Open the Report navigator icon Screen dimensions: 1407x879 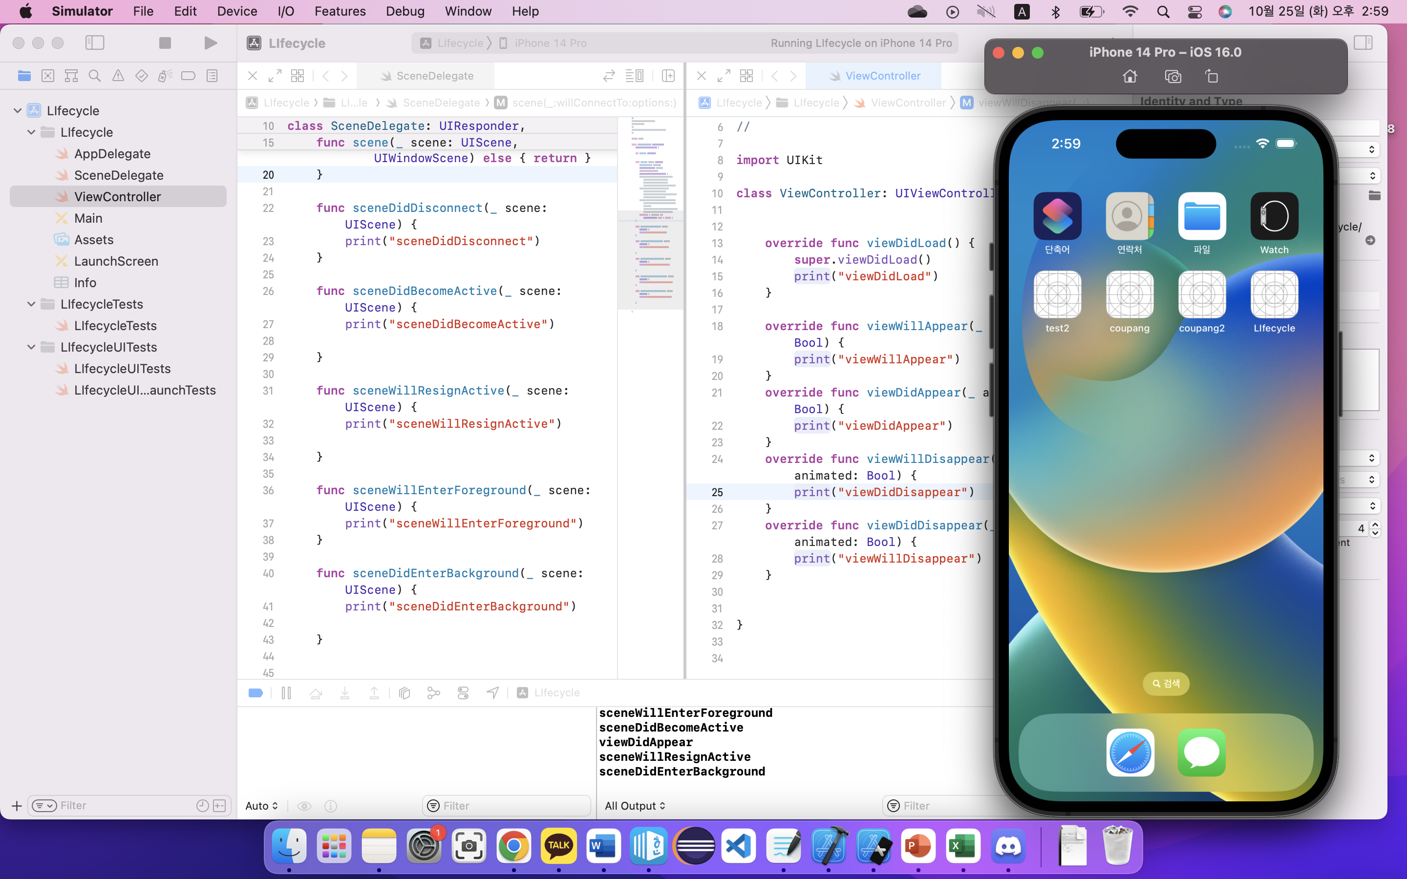pyautogui.click(x=212, y=76)
